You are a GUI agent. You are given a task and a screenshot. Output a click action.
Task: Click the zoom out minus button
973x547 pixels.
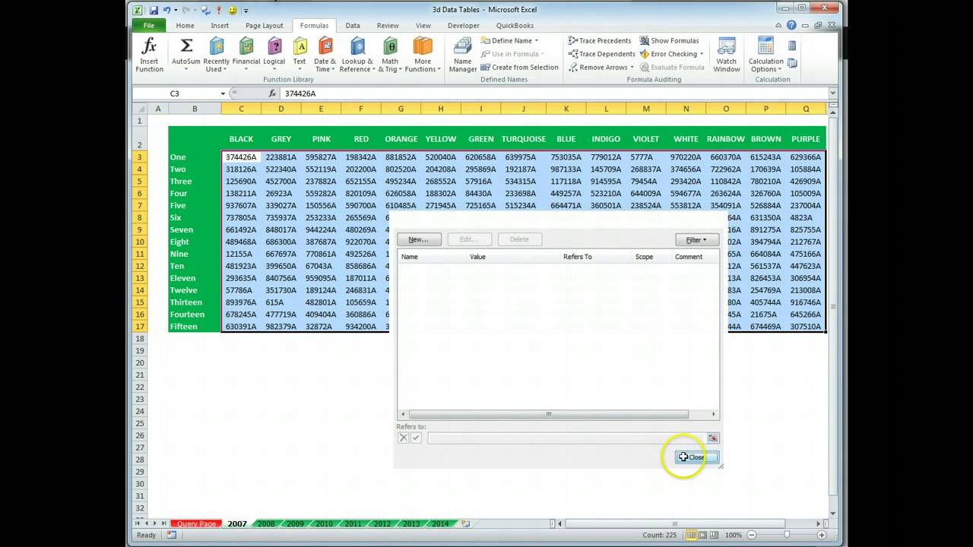tap(750, 535)
